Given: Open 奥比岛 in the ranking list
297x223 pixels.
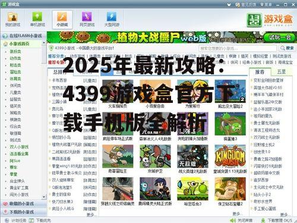Looking at the screenshot, I should click(x=58, y=109).
